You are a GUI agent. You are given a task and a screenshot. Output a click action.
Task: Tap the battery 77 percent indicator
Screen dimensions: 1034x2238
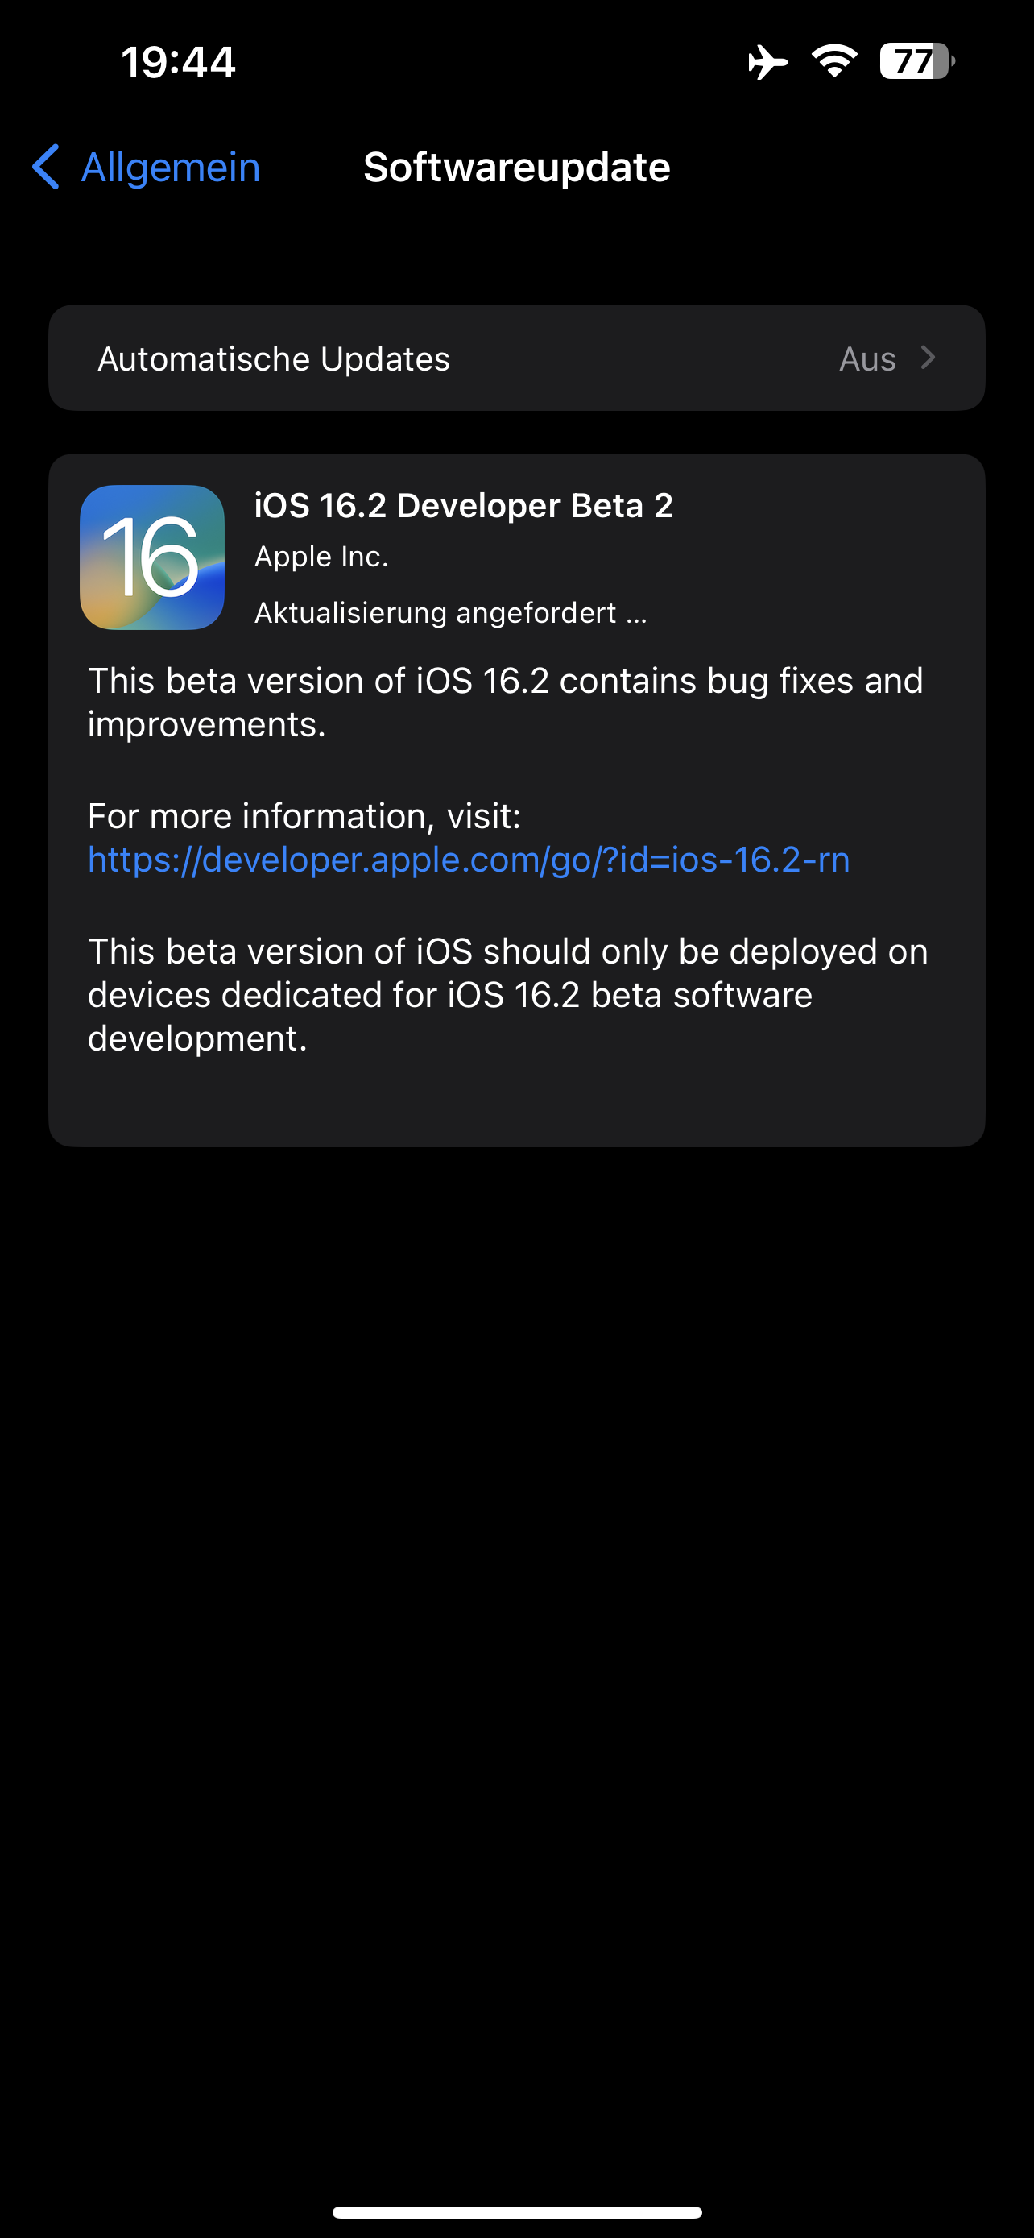[916, 62]
